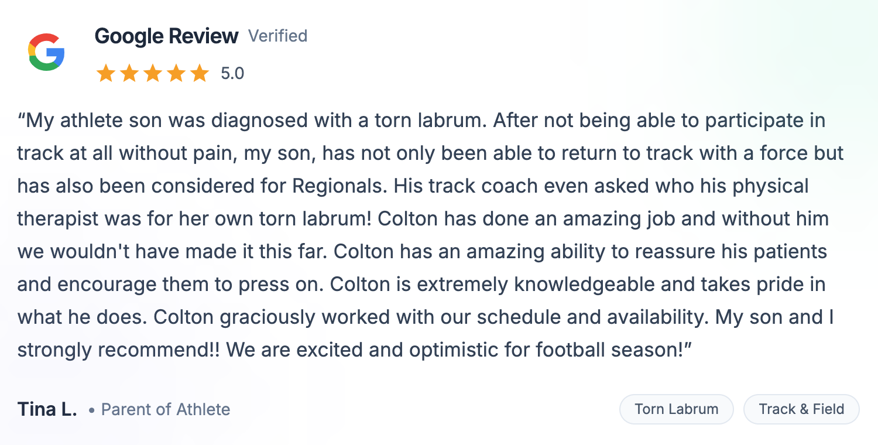878x445 pixels.
Task: Select the first rating star
Action: click(x=106, y=74)
